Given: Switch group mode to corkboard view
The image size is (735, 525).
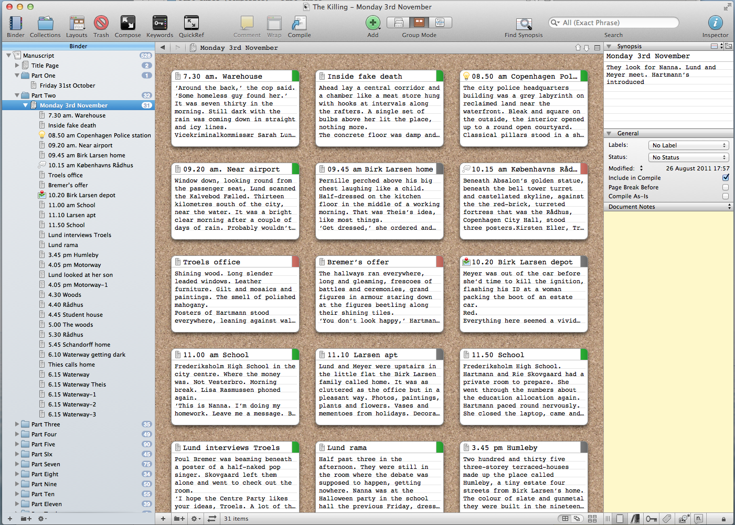Looking at the screenshot, I should tap(419, 23).
